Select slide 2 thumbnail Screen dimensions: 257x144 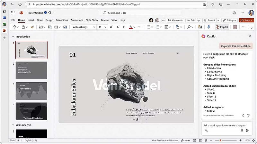(31, 70)
